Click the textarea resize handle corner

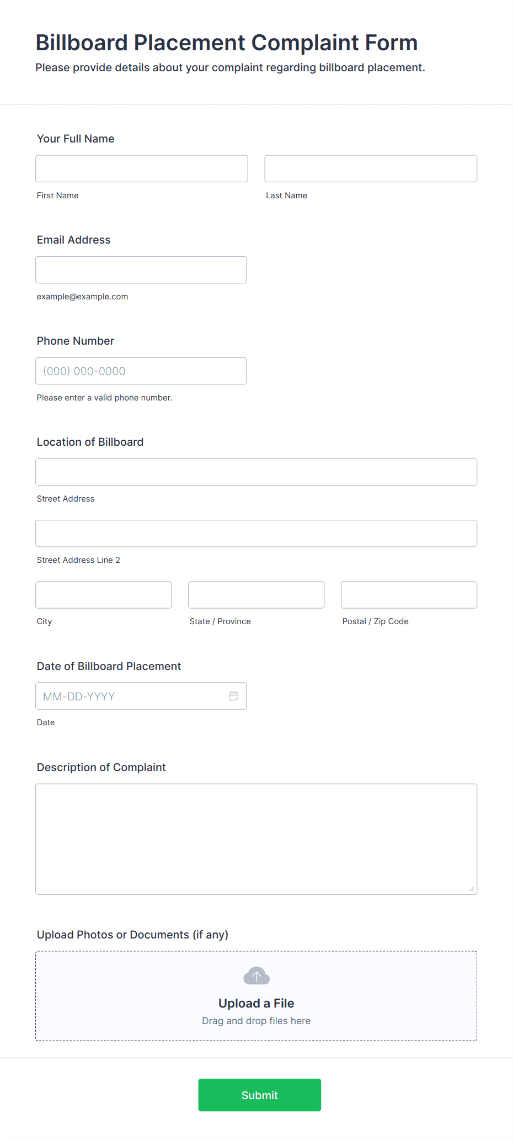click(x=472, y=889)
